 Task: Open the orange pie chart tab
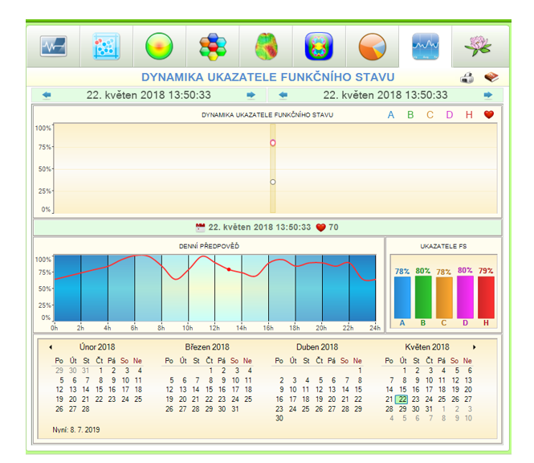373,47
